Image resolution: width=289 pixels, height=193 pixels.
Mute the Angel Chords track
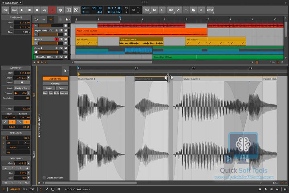tap(65, 30)
